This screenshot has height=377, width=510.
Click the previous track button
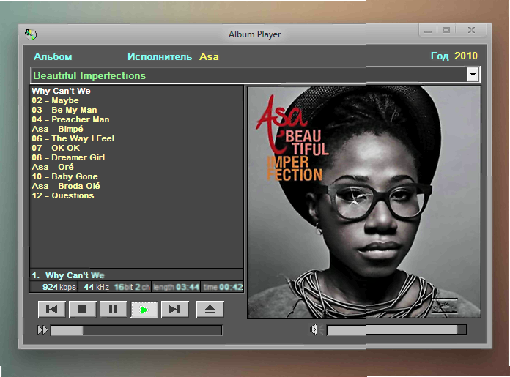(52, 309)
